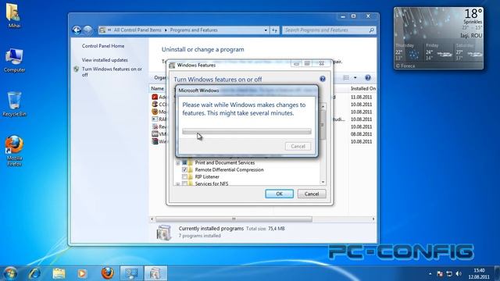Screen dimensions: 500x281
Task: Click View installed updates link
Action: (105, 60)
